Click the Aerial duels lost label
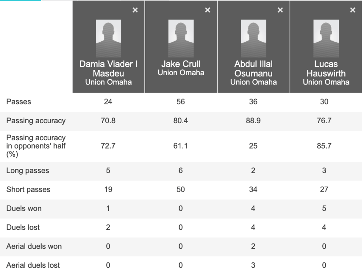Viewport: 364px width, 276px height. [33, 265]
